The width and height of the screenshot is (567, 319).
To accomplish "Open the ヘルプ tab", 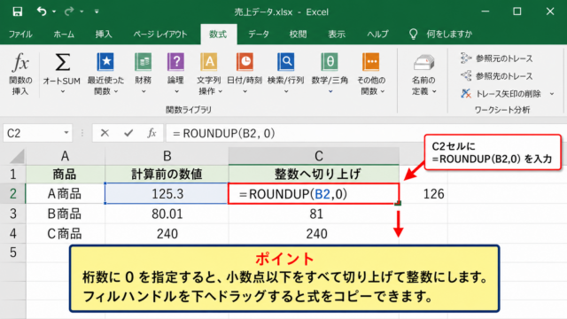I will [x=377, y=34].
